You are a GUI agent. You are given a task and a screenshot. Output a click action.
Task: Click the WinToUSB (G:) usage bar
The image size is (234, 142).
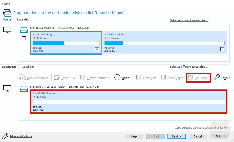[x=164, y=43]
